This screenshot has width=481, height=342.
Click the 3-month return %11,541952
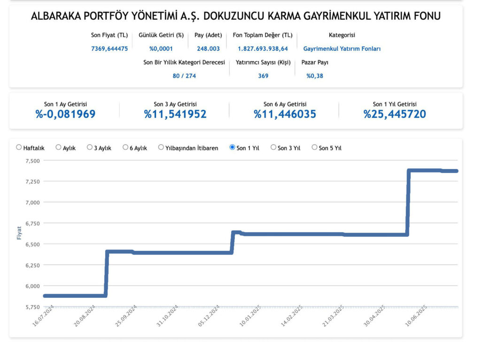click(175, 114)
